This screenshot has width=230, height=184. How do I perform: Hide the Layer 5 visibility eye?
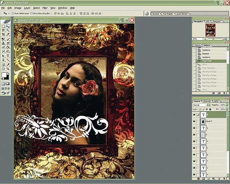(x=195, y=121)
